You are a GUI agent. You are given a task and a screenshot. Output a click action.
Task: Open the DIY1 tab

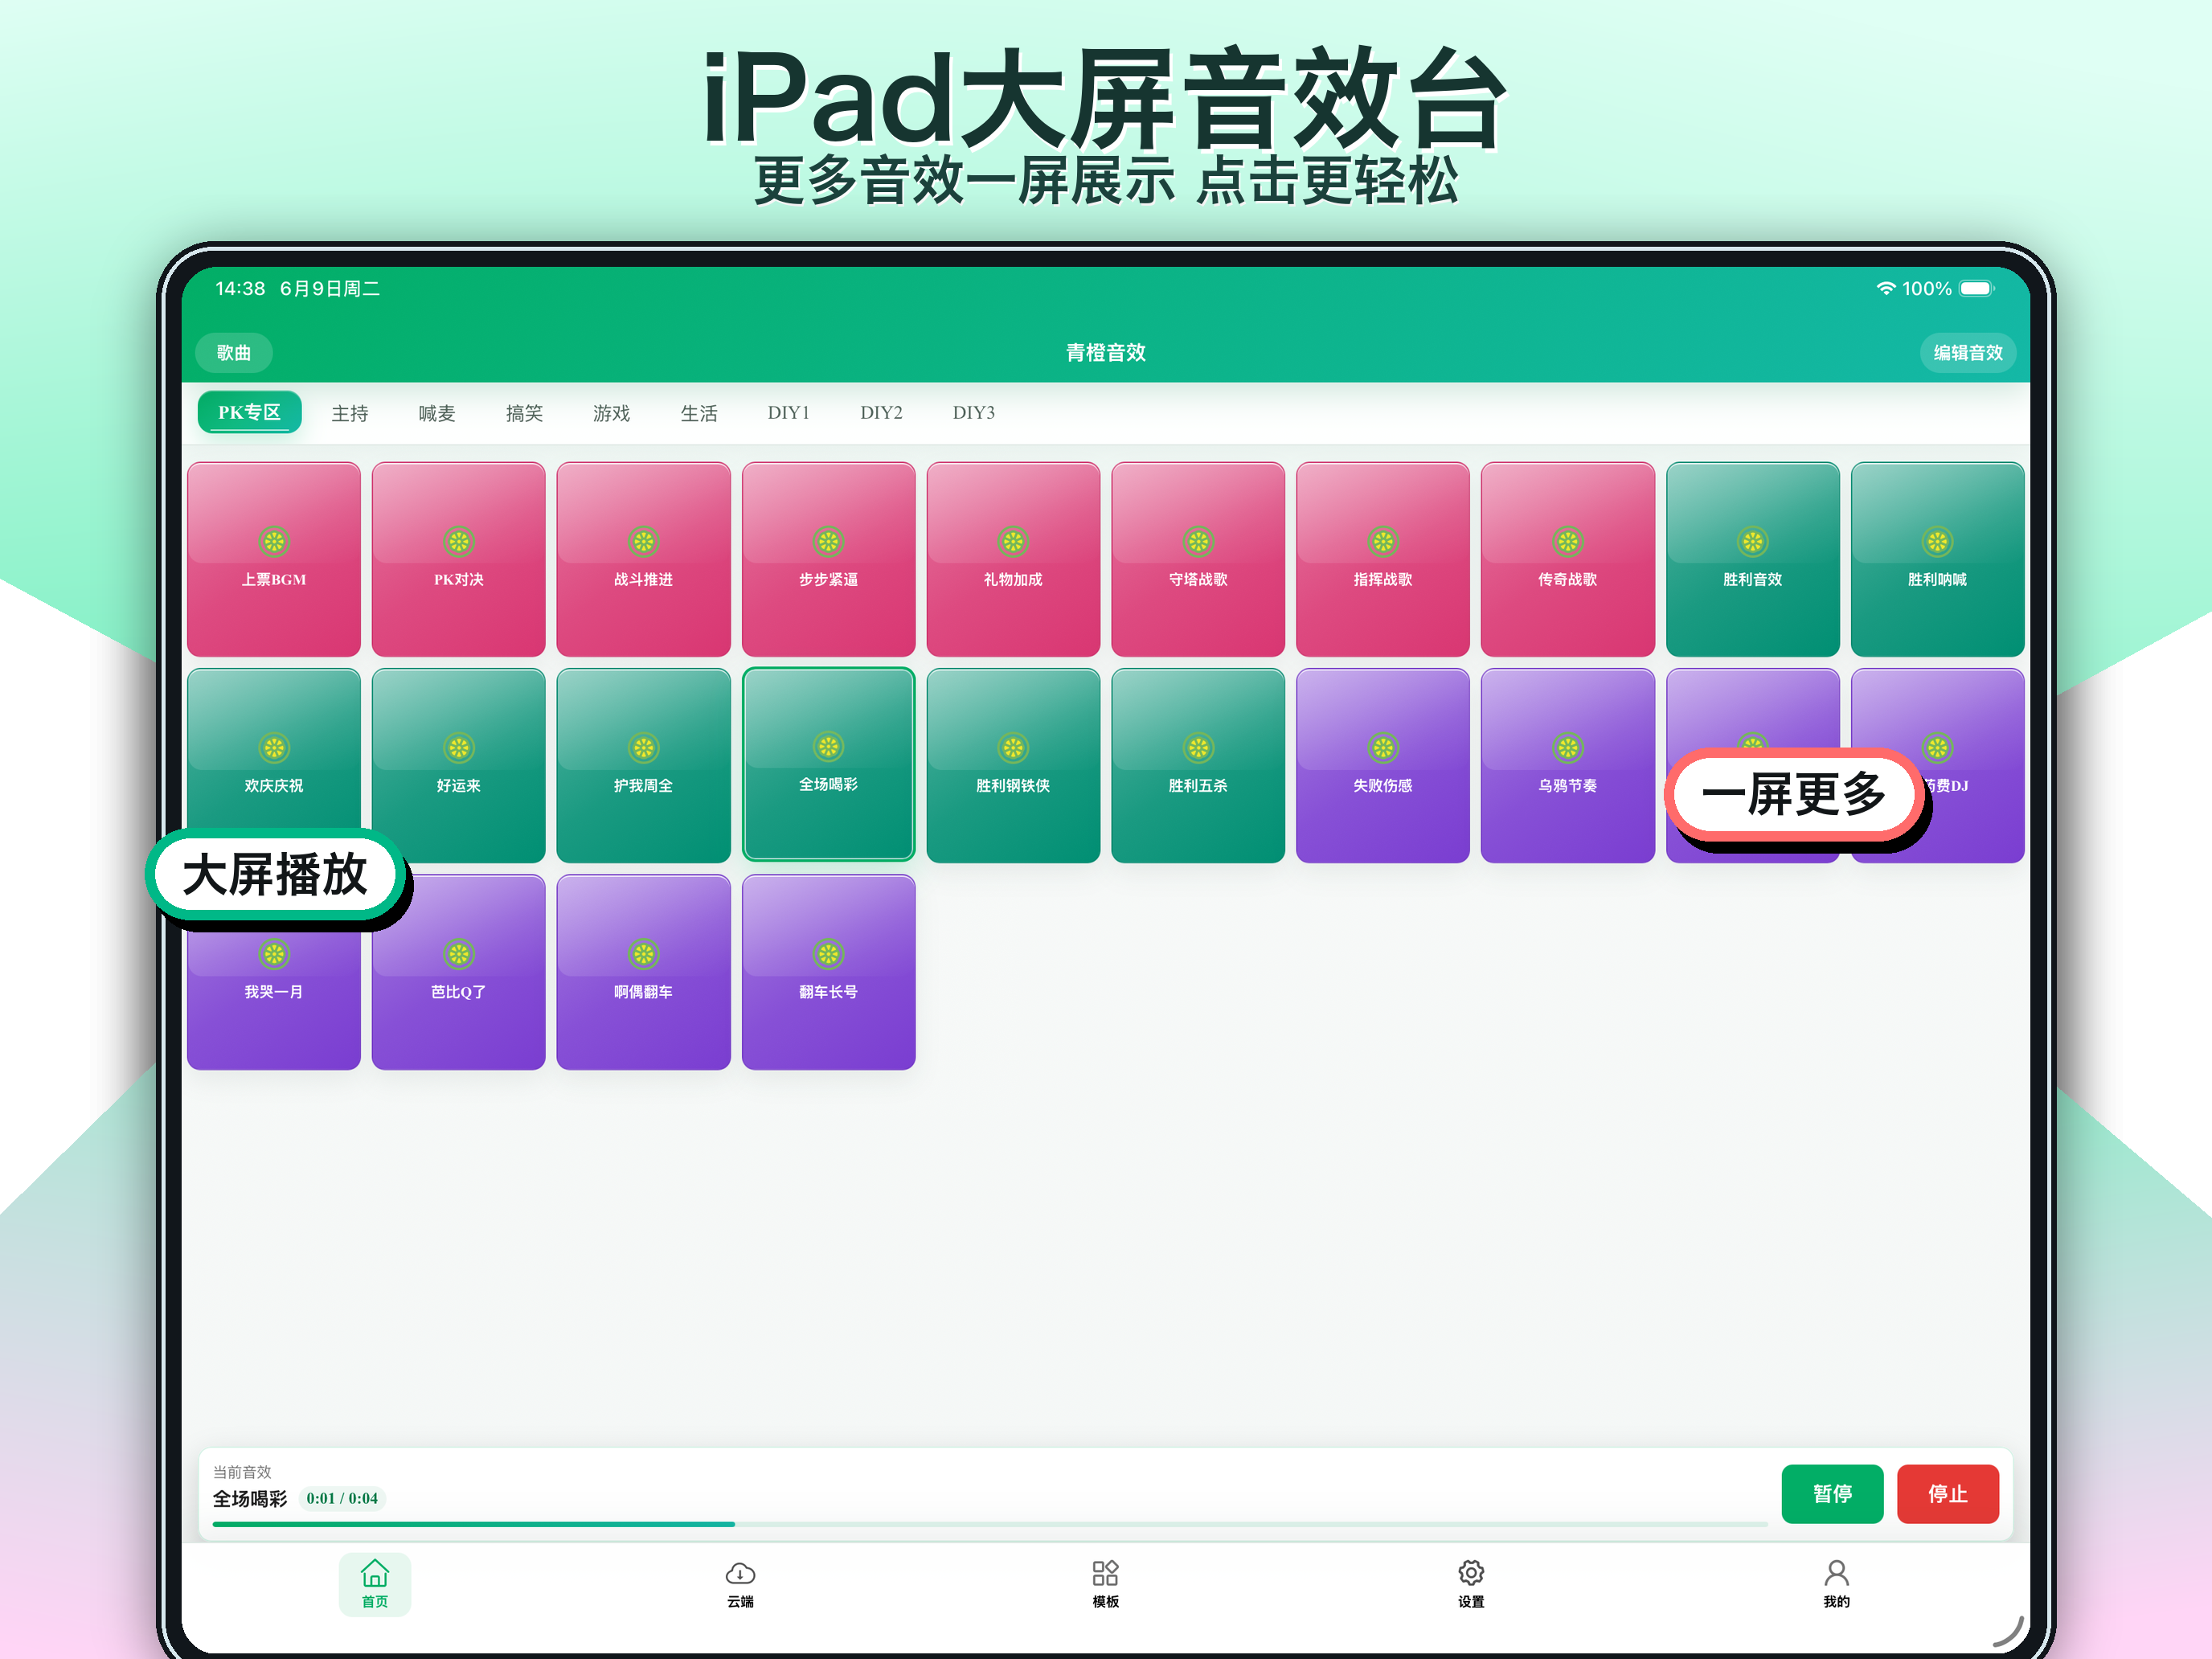pyautogui.click(x=788, y=413)
